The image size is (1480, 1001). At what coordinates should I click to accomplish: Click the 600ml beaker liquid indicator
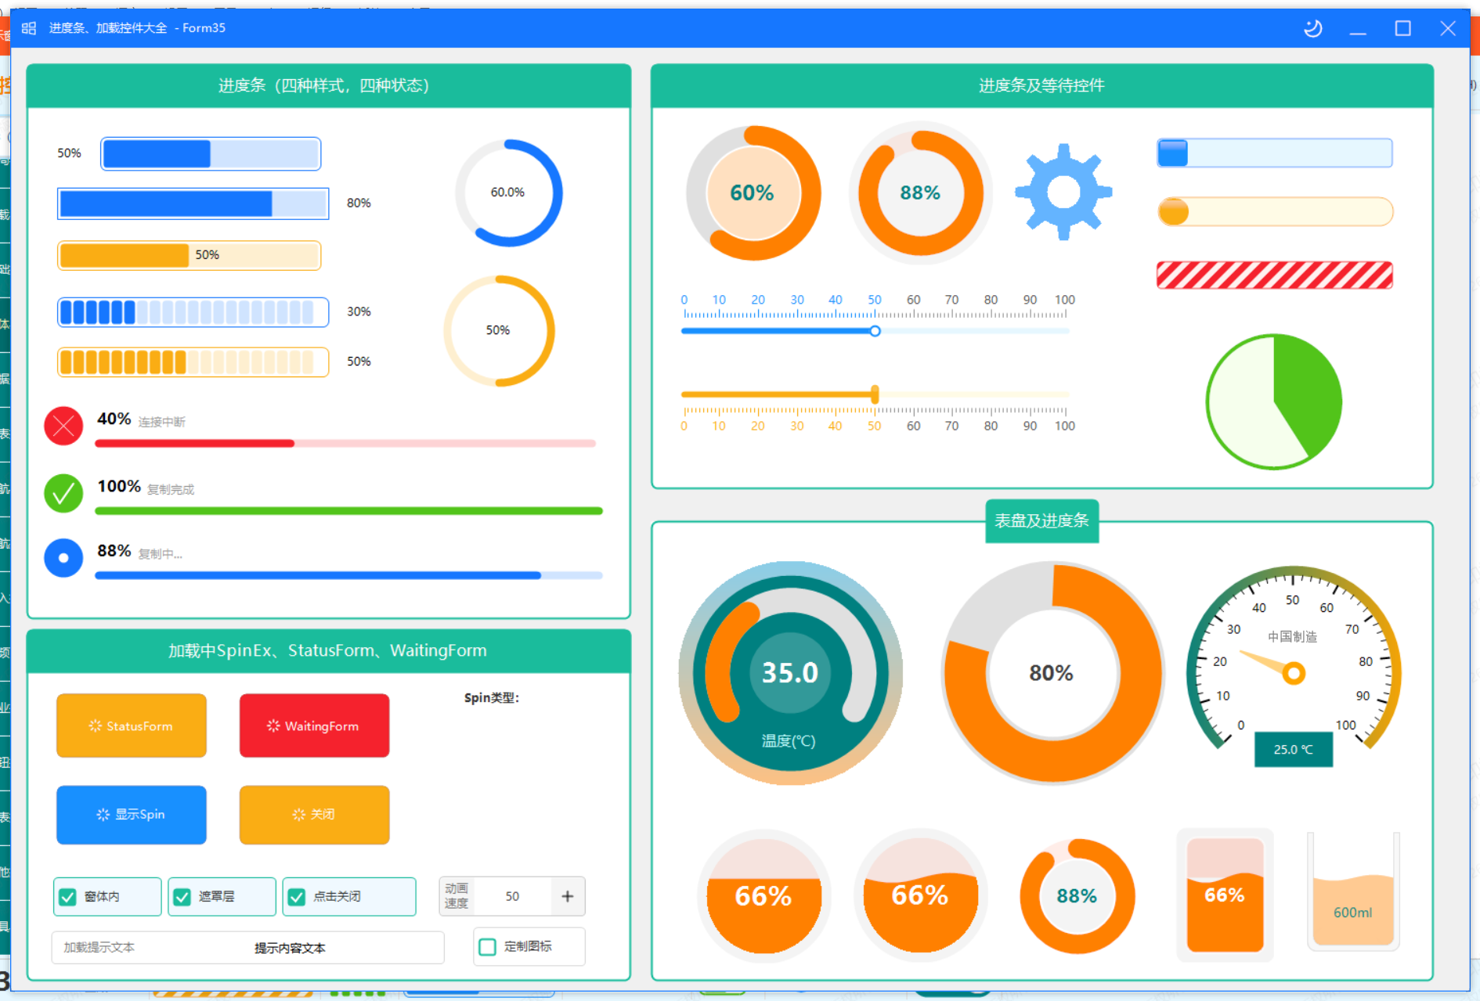click(x=1353, y=892)
